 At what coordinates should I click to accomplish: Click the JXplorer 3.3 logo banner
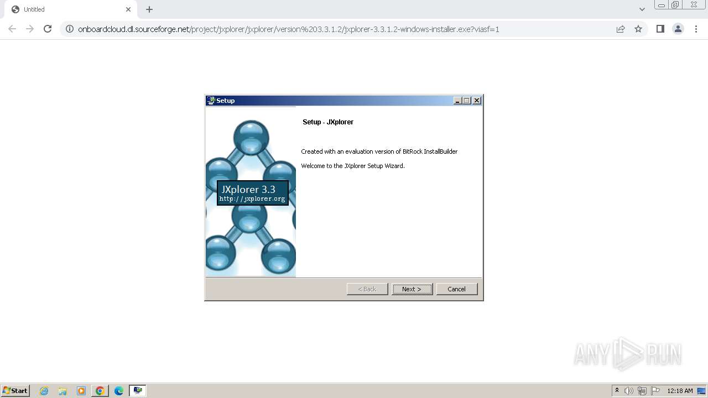[253, 193]
